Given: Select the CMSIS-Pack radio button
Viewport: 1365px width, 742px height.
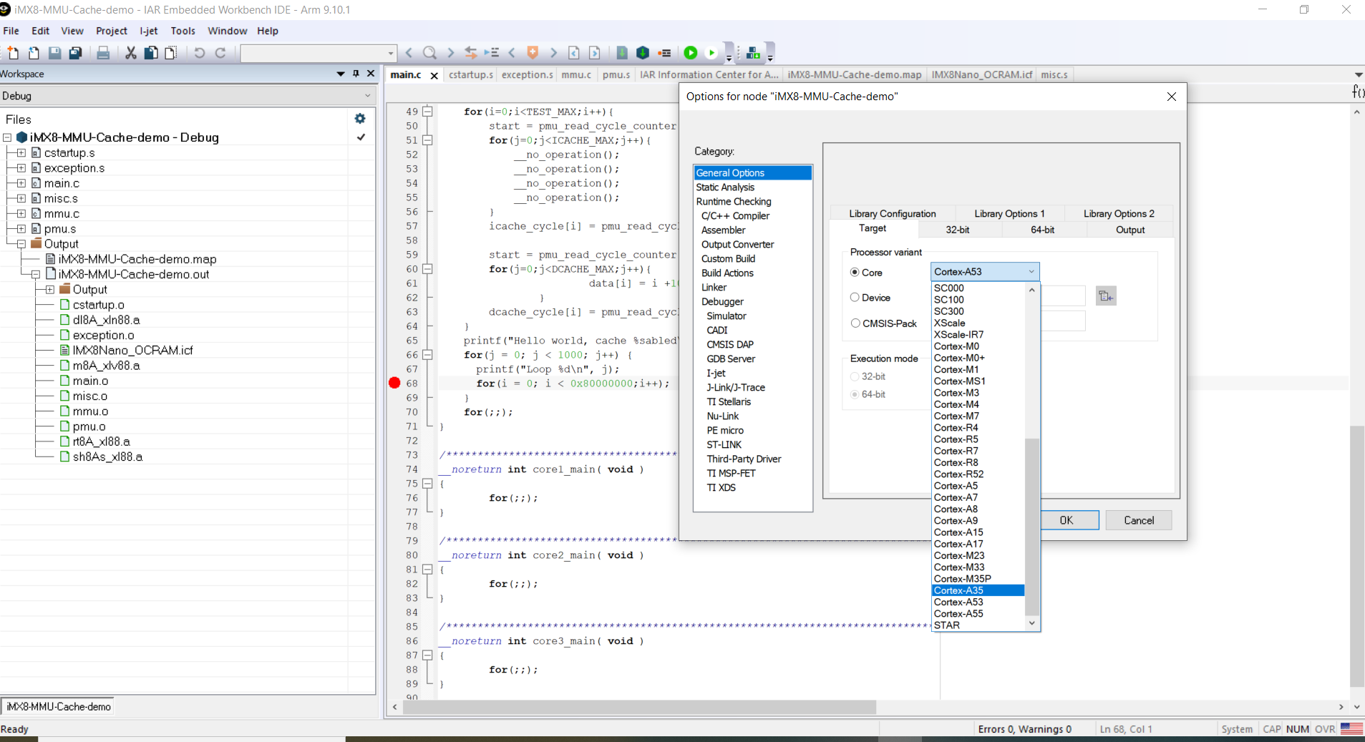Looking at the screenshot, I should coord(855,323).
